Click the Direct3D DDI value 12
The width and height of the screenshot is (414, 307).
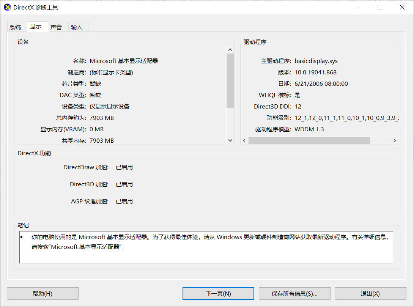(298, 106)
